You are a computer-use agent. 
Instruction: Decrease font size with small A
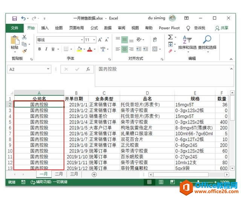point(107,40)
